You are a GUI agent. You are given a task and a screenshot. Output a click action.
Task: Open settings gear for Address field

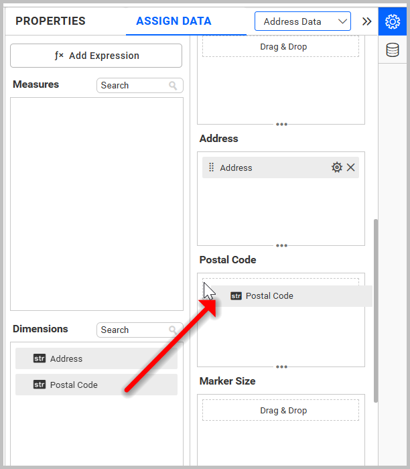(337, 167)
